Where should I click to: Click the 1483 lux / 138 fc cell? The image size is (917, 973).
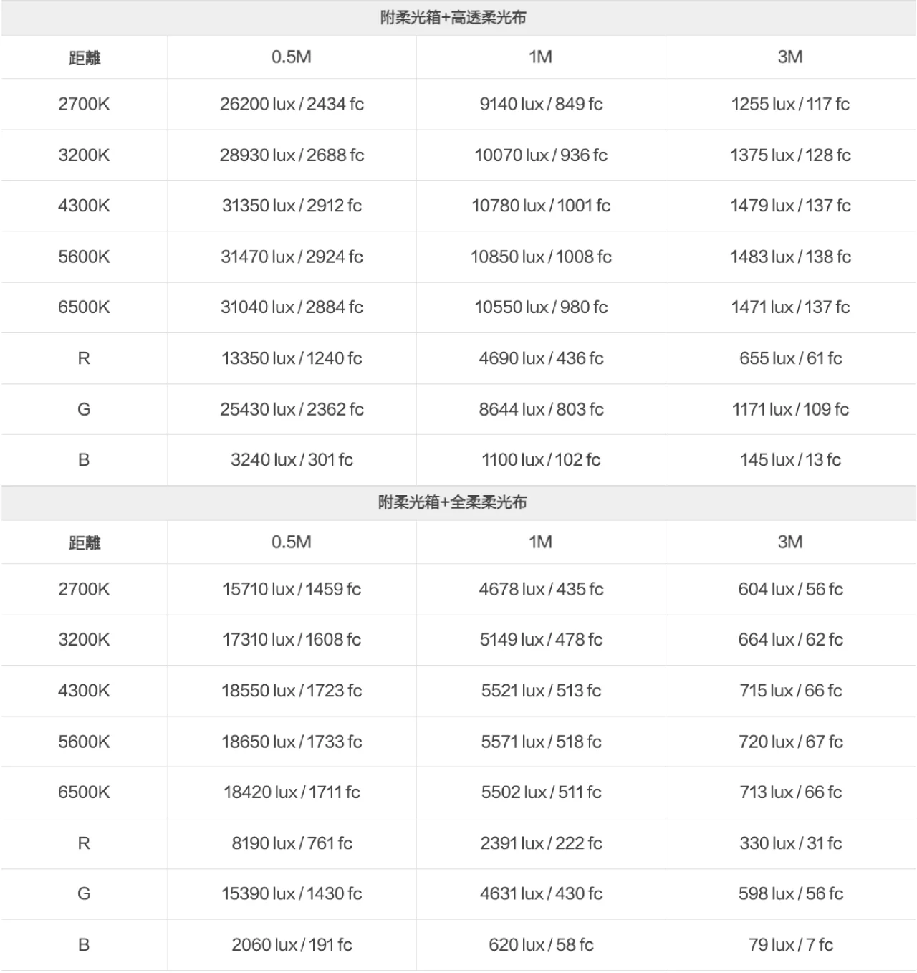pos(790,257)
